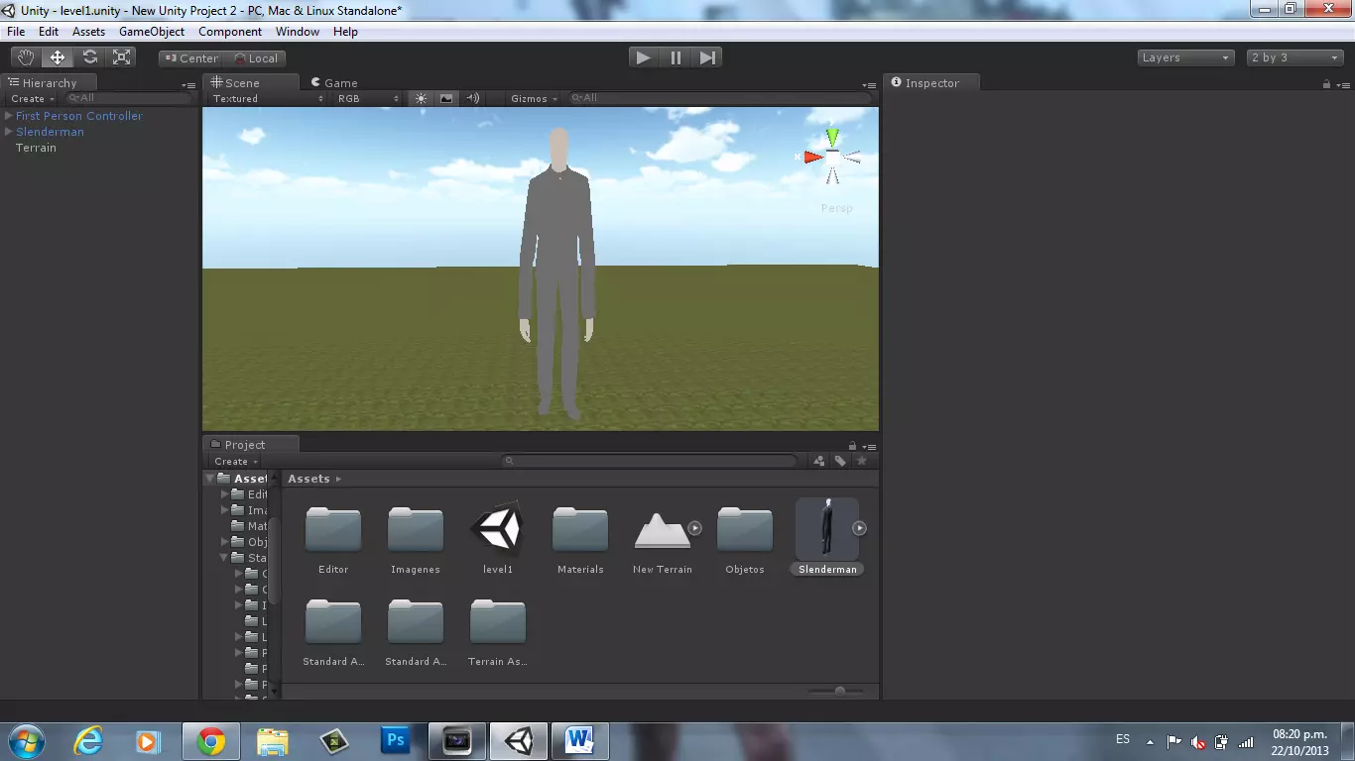The image size is (1355, 761).
Task: Click the Scene view search field
Action: point(720,98)
